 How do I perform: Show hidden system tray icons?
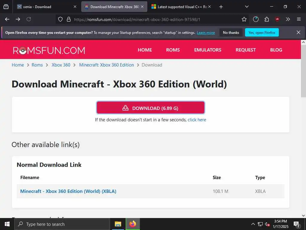tap(253, 224)
